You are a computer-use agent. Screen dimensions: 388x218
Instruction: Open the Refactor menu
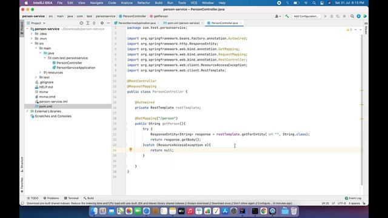[x=144, y=3]
